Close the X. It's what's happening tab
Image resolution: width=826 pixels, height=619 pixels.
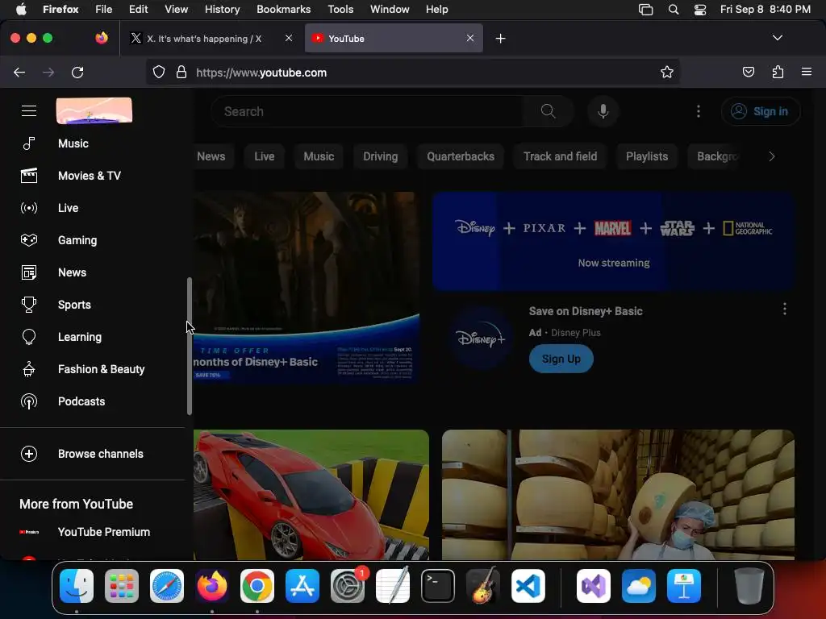point(289,38)
